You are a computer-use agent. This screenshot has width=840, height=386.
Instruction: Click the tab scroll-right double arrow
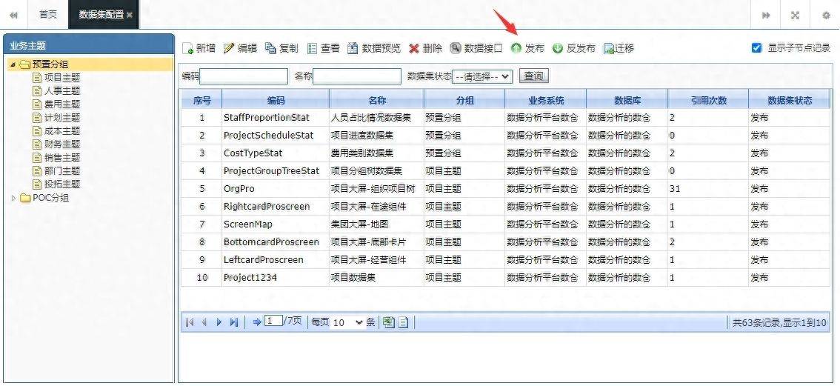(x=767, y=15)
